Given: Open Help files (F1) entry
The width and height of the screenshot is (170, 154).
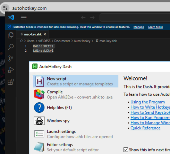Looking at the screenshot, I should pyautogui.click(x=76, y=108).
